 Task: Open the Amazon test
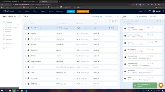point(33,56)
